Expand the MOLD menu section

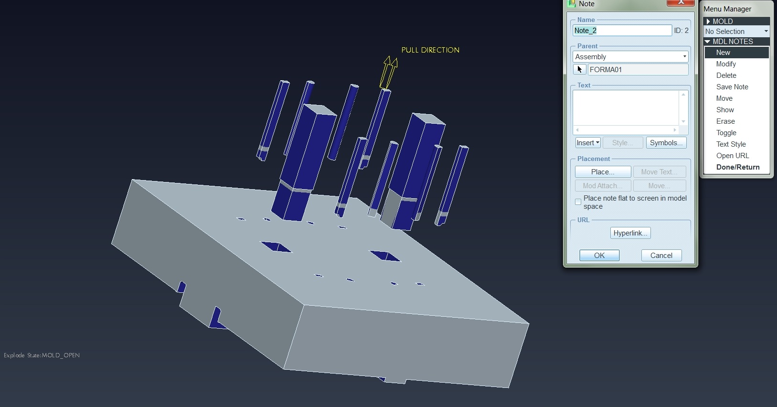coord(736,21)
